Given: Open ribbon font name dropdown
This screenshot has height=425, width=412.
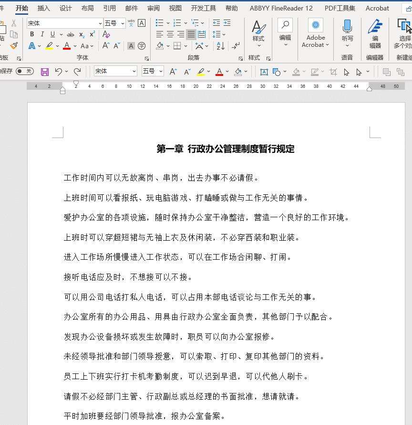Looking at the screenshot, I should 100,23.
